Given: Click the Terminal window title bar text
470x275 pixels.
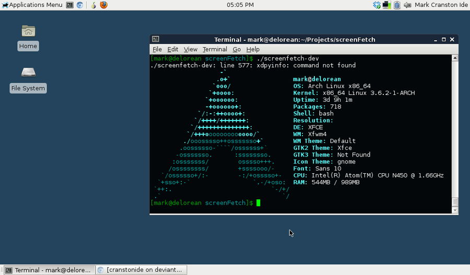Looking at the screenshot, I should coord(295,40).
